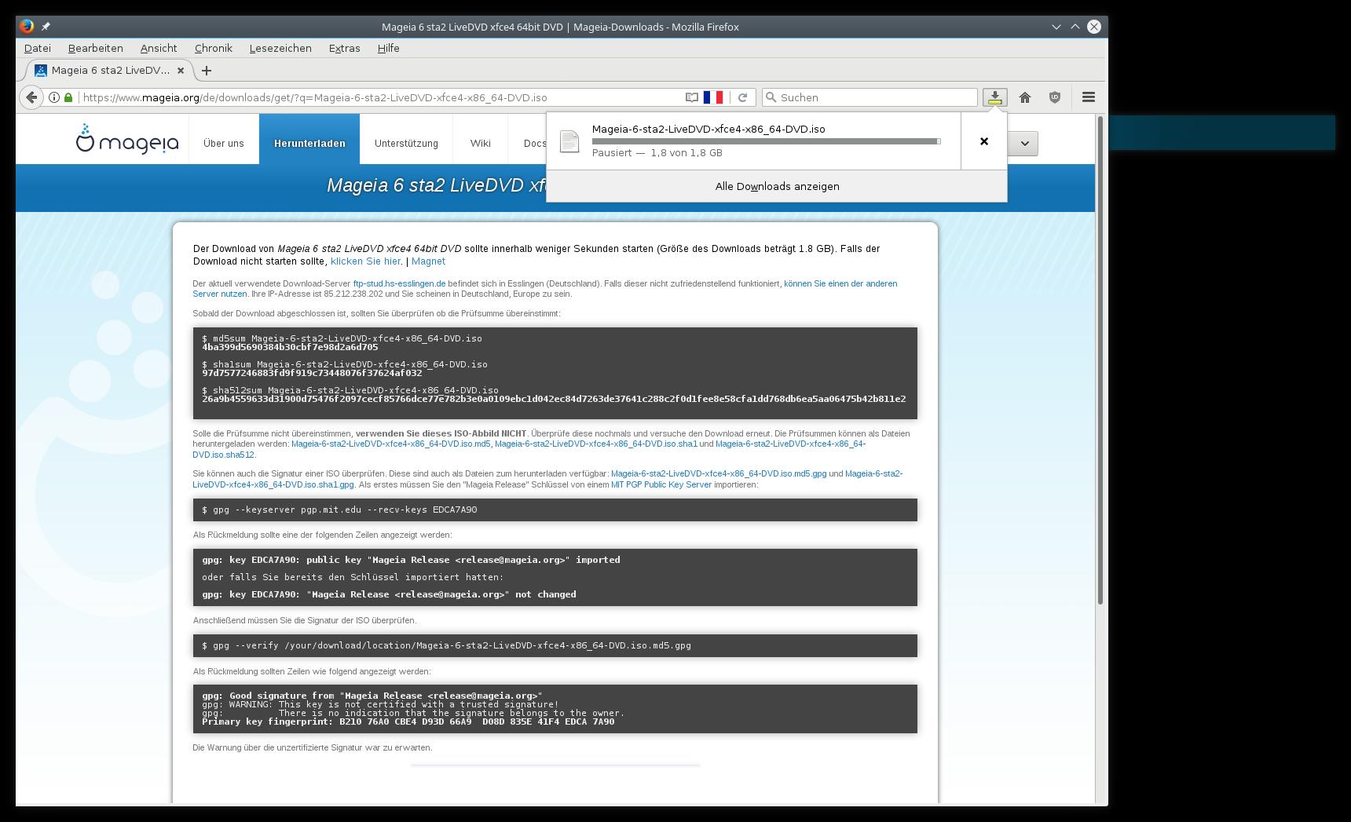Open the Wiki navigation item
Viewport: 1351px width, 822px height.
pos(481,143)
